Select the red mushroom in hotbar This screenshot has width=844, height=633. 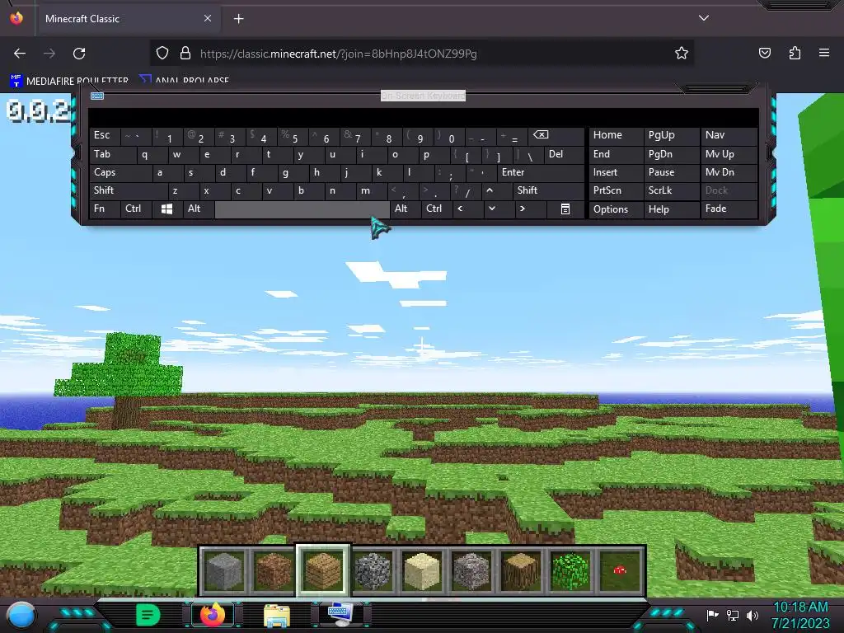pyautogui.click(x=620, y=570)
